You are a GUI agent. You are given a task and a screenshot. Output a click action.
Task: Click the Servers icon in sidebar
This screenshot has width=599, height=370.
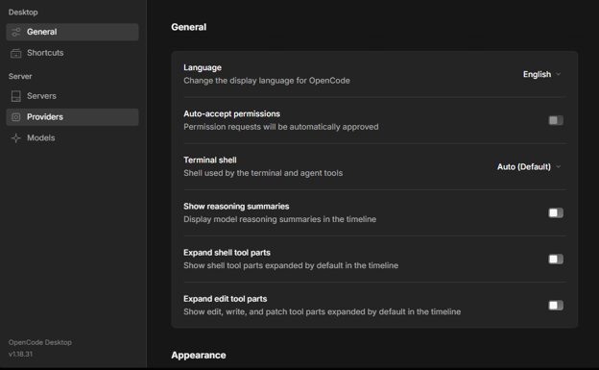coord(16,96)
